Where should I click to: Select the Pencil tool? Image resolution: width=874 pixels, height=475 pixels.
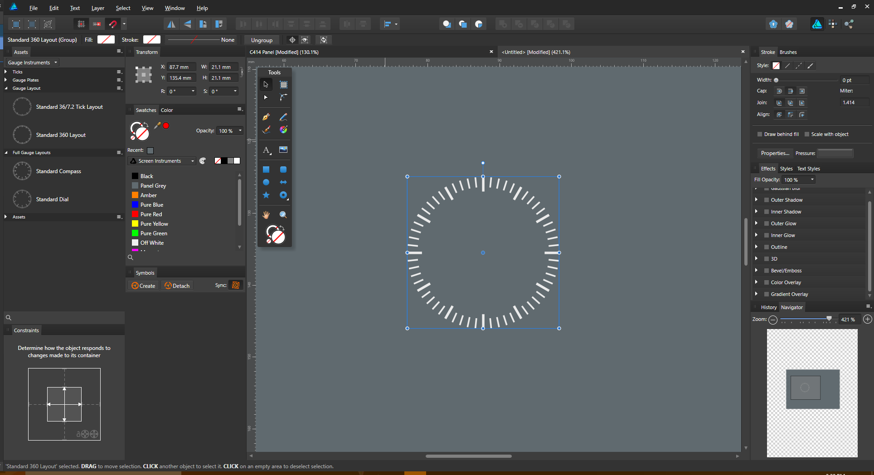[x=283, y=117]
